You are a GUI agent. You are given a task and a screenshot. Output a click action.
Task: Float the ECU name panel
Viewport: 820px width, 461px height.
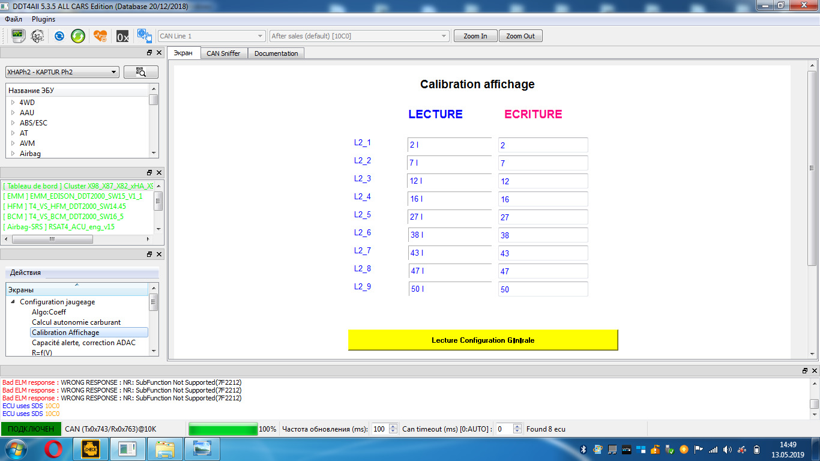(x=149, y=53)
